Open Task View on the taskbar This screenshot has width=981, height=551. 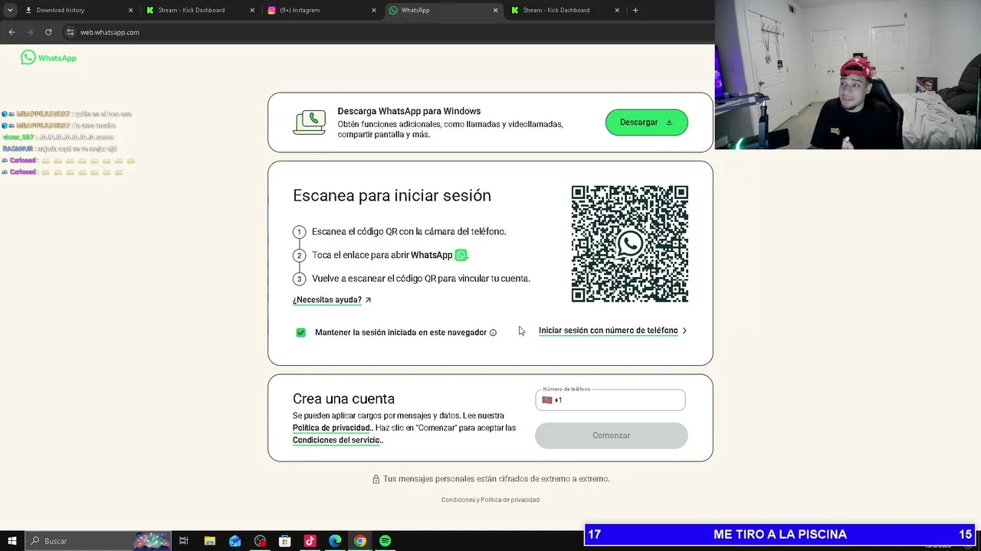184,541
